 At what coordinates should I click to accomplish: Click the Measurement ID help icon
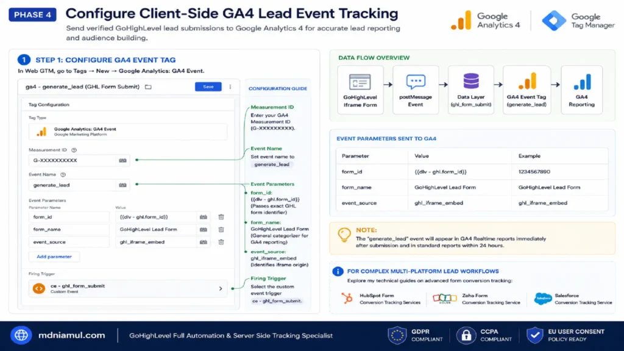(x=74, y=150)
